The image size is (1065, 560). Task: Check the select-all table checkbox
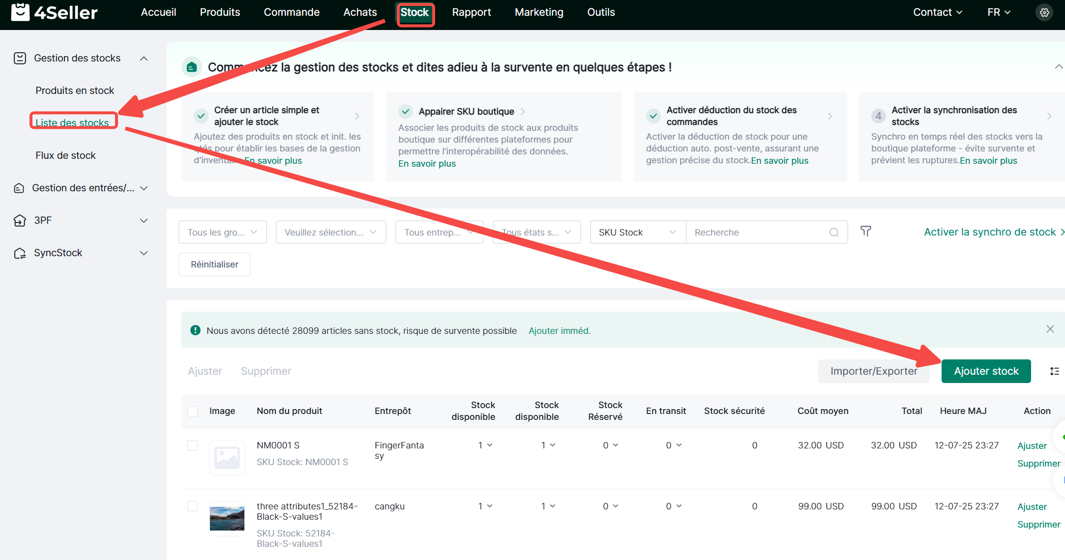[193, 411]
